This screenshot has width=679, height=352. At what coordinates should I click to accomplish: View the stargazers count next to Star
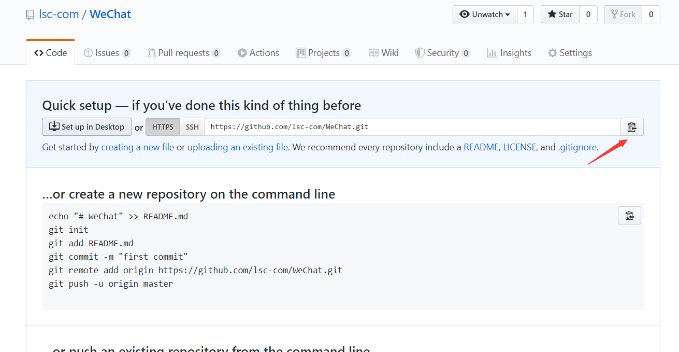pyautogui.click(x=588, y=15)
